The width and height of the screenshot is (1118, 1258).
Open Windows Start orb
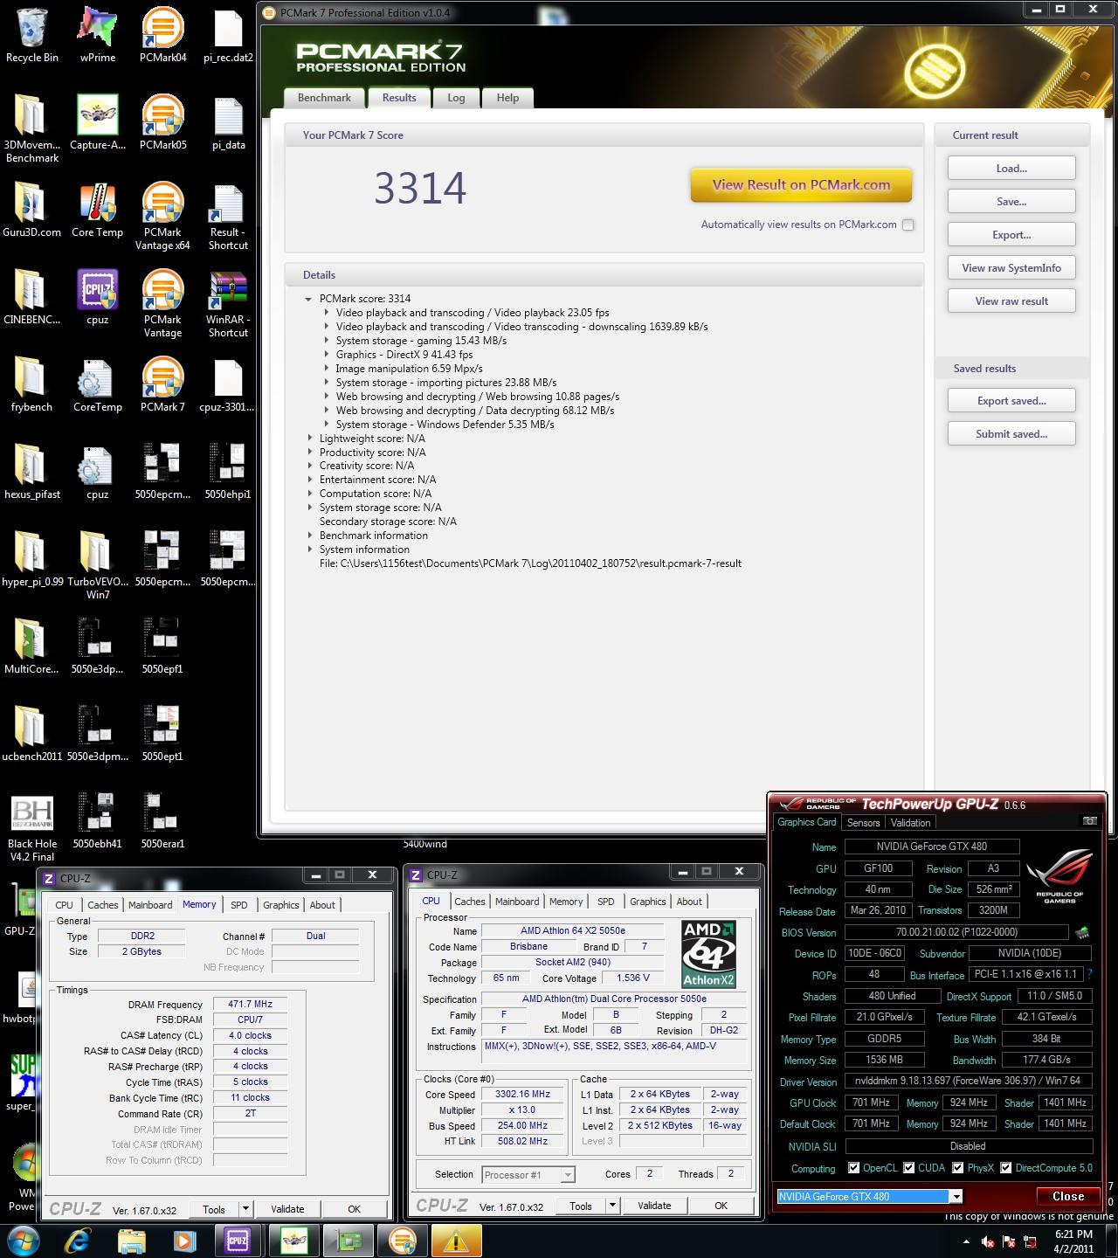[x=22, y=1240]
